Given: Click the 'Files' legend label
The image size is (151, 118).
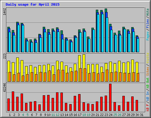Looking at the screenshot, I should pyautogui.click(x=148, y=24).
